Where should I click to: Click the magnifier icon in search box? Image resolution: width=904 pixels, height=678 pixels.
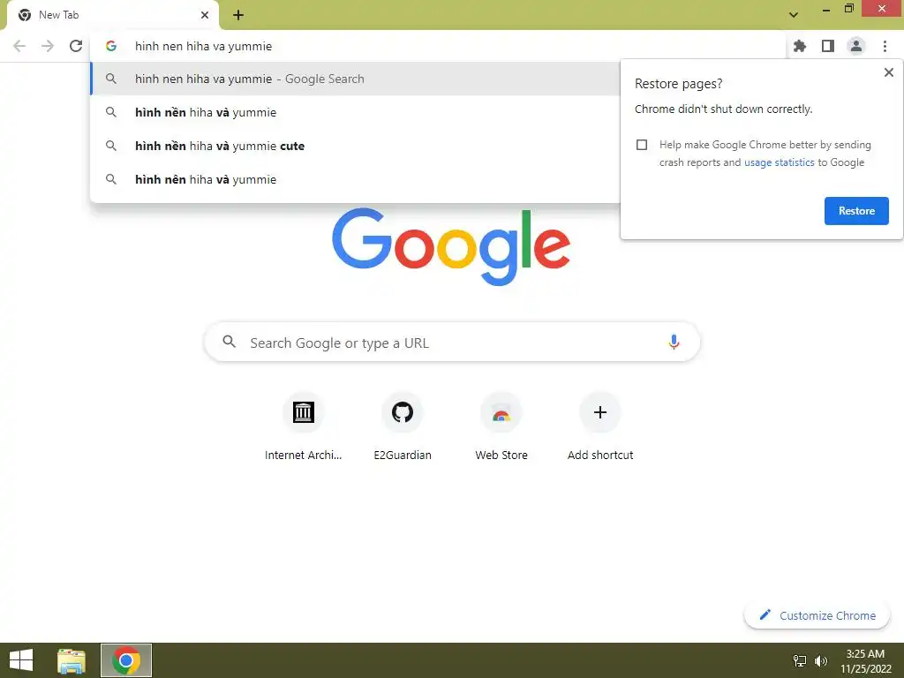coord(230,342)
